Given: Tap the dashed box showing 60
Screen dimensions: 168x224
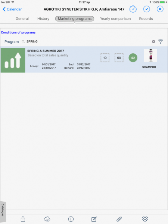Looking at the screenshot, I should point(119,58).
